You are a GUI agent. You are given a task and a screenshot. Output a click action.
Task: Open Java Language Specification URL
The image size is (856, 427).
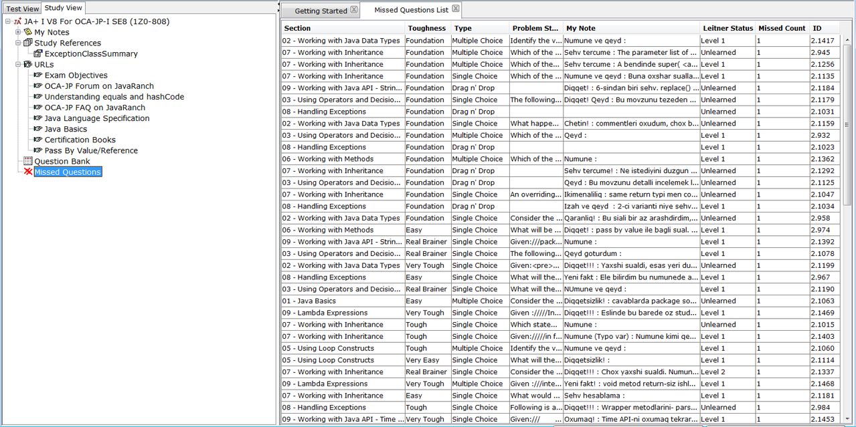tap(97, 118)
